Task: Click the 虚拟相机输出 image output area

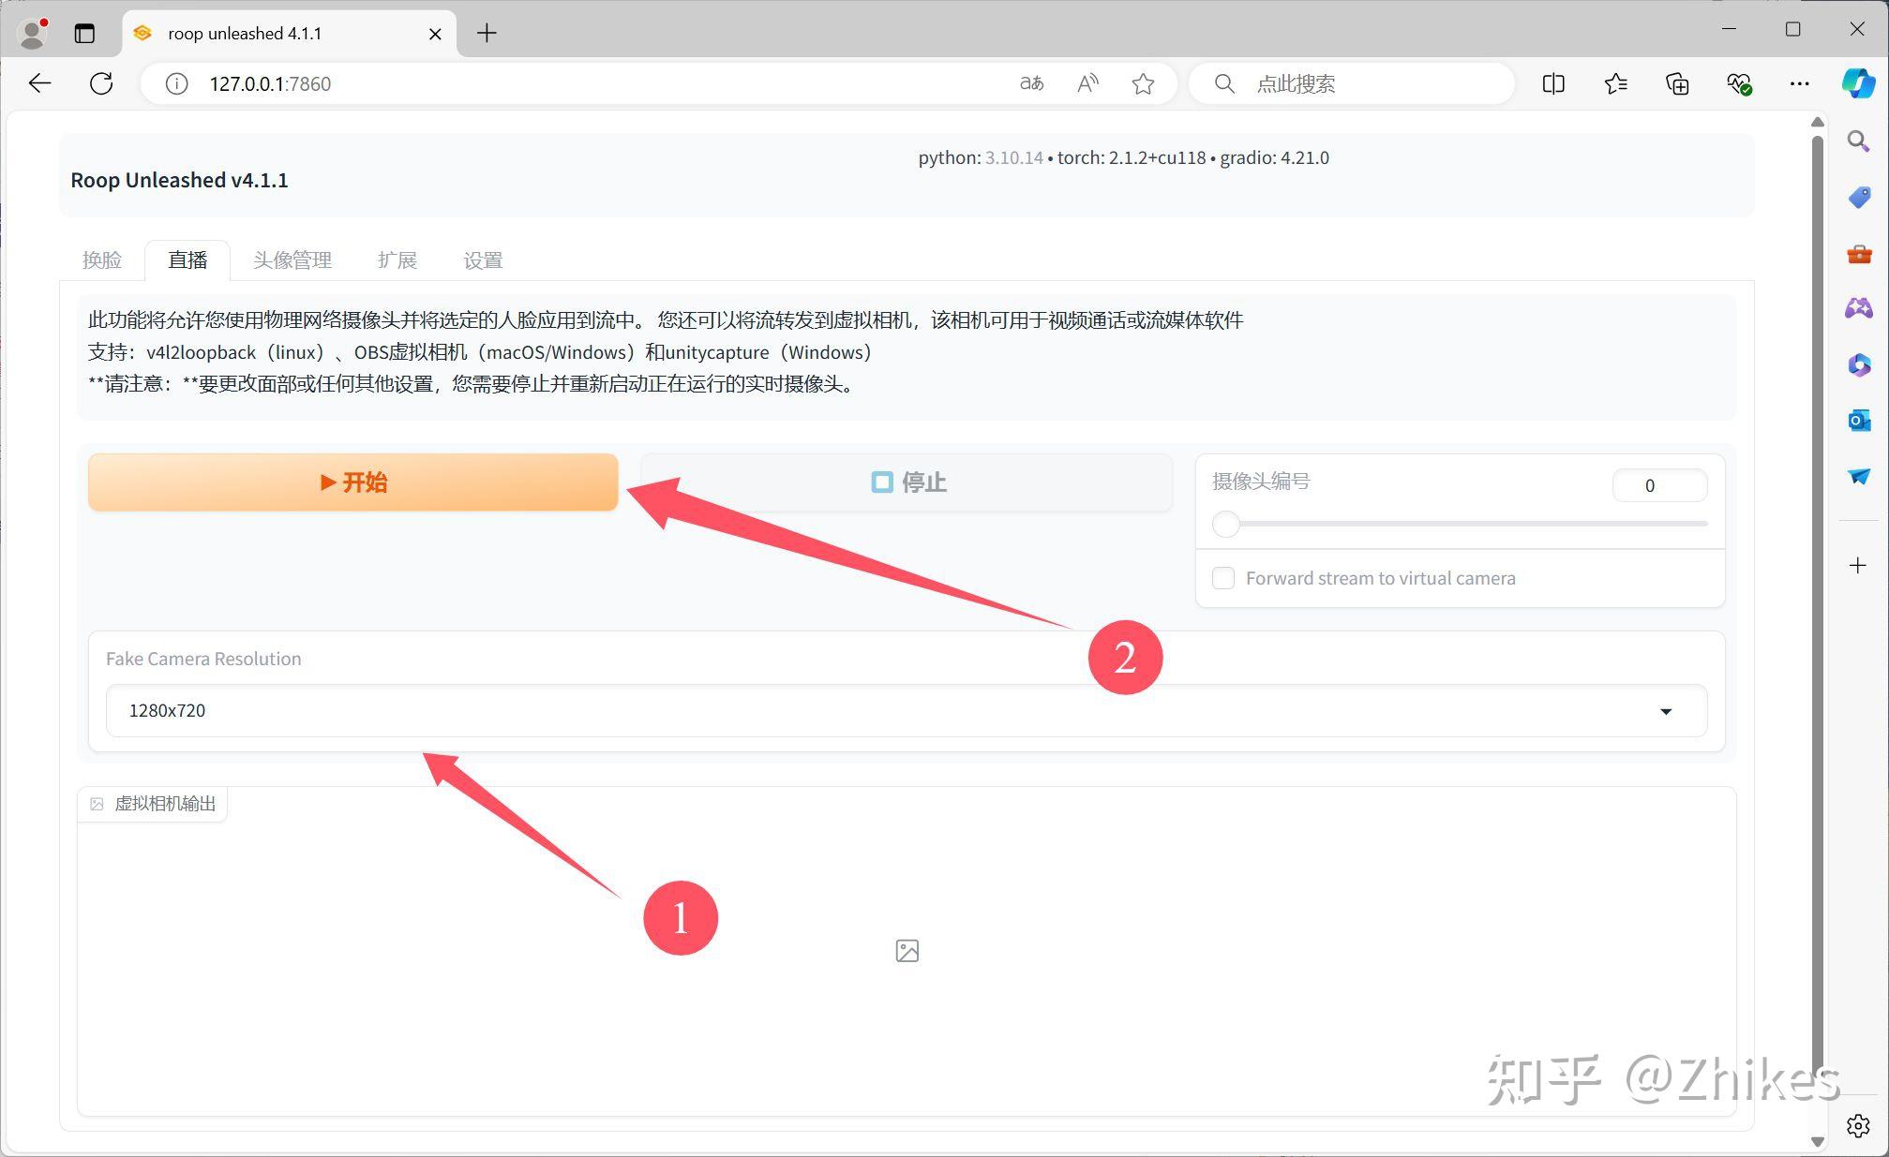Action: tap(907, 951)
